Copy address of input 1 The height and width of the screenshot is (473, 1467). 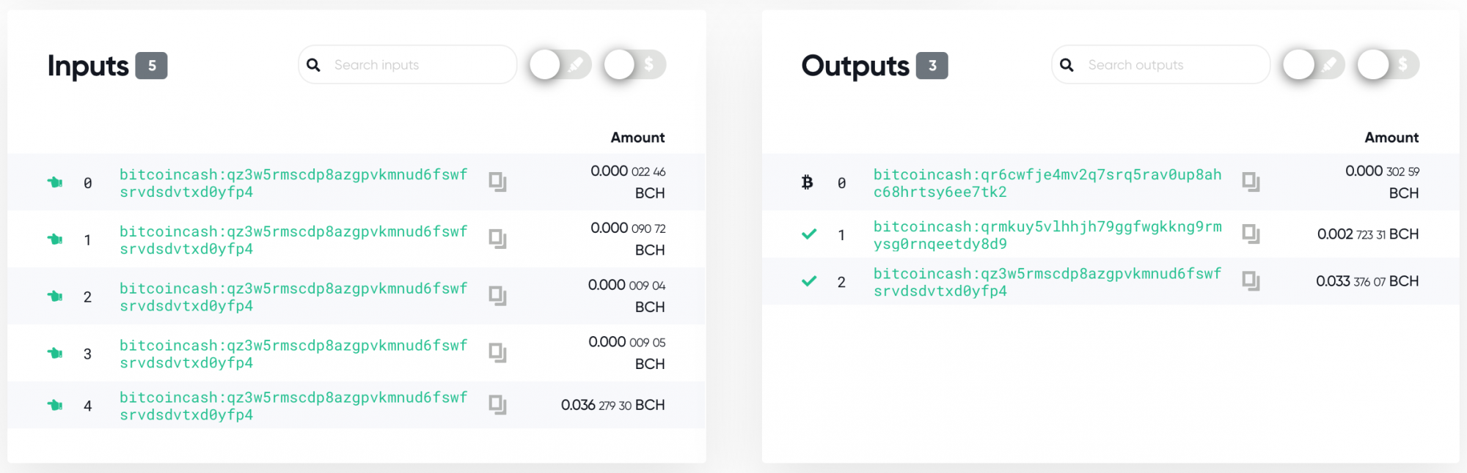click(497, 239)
